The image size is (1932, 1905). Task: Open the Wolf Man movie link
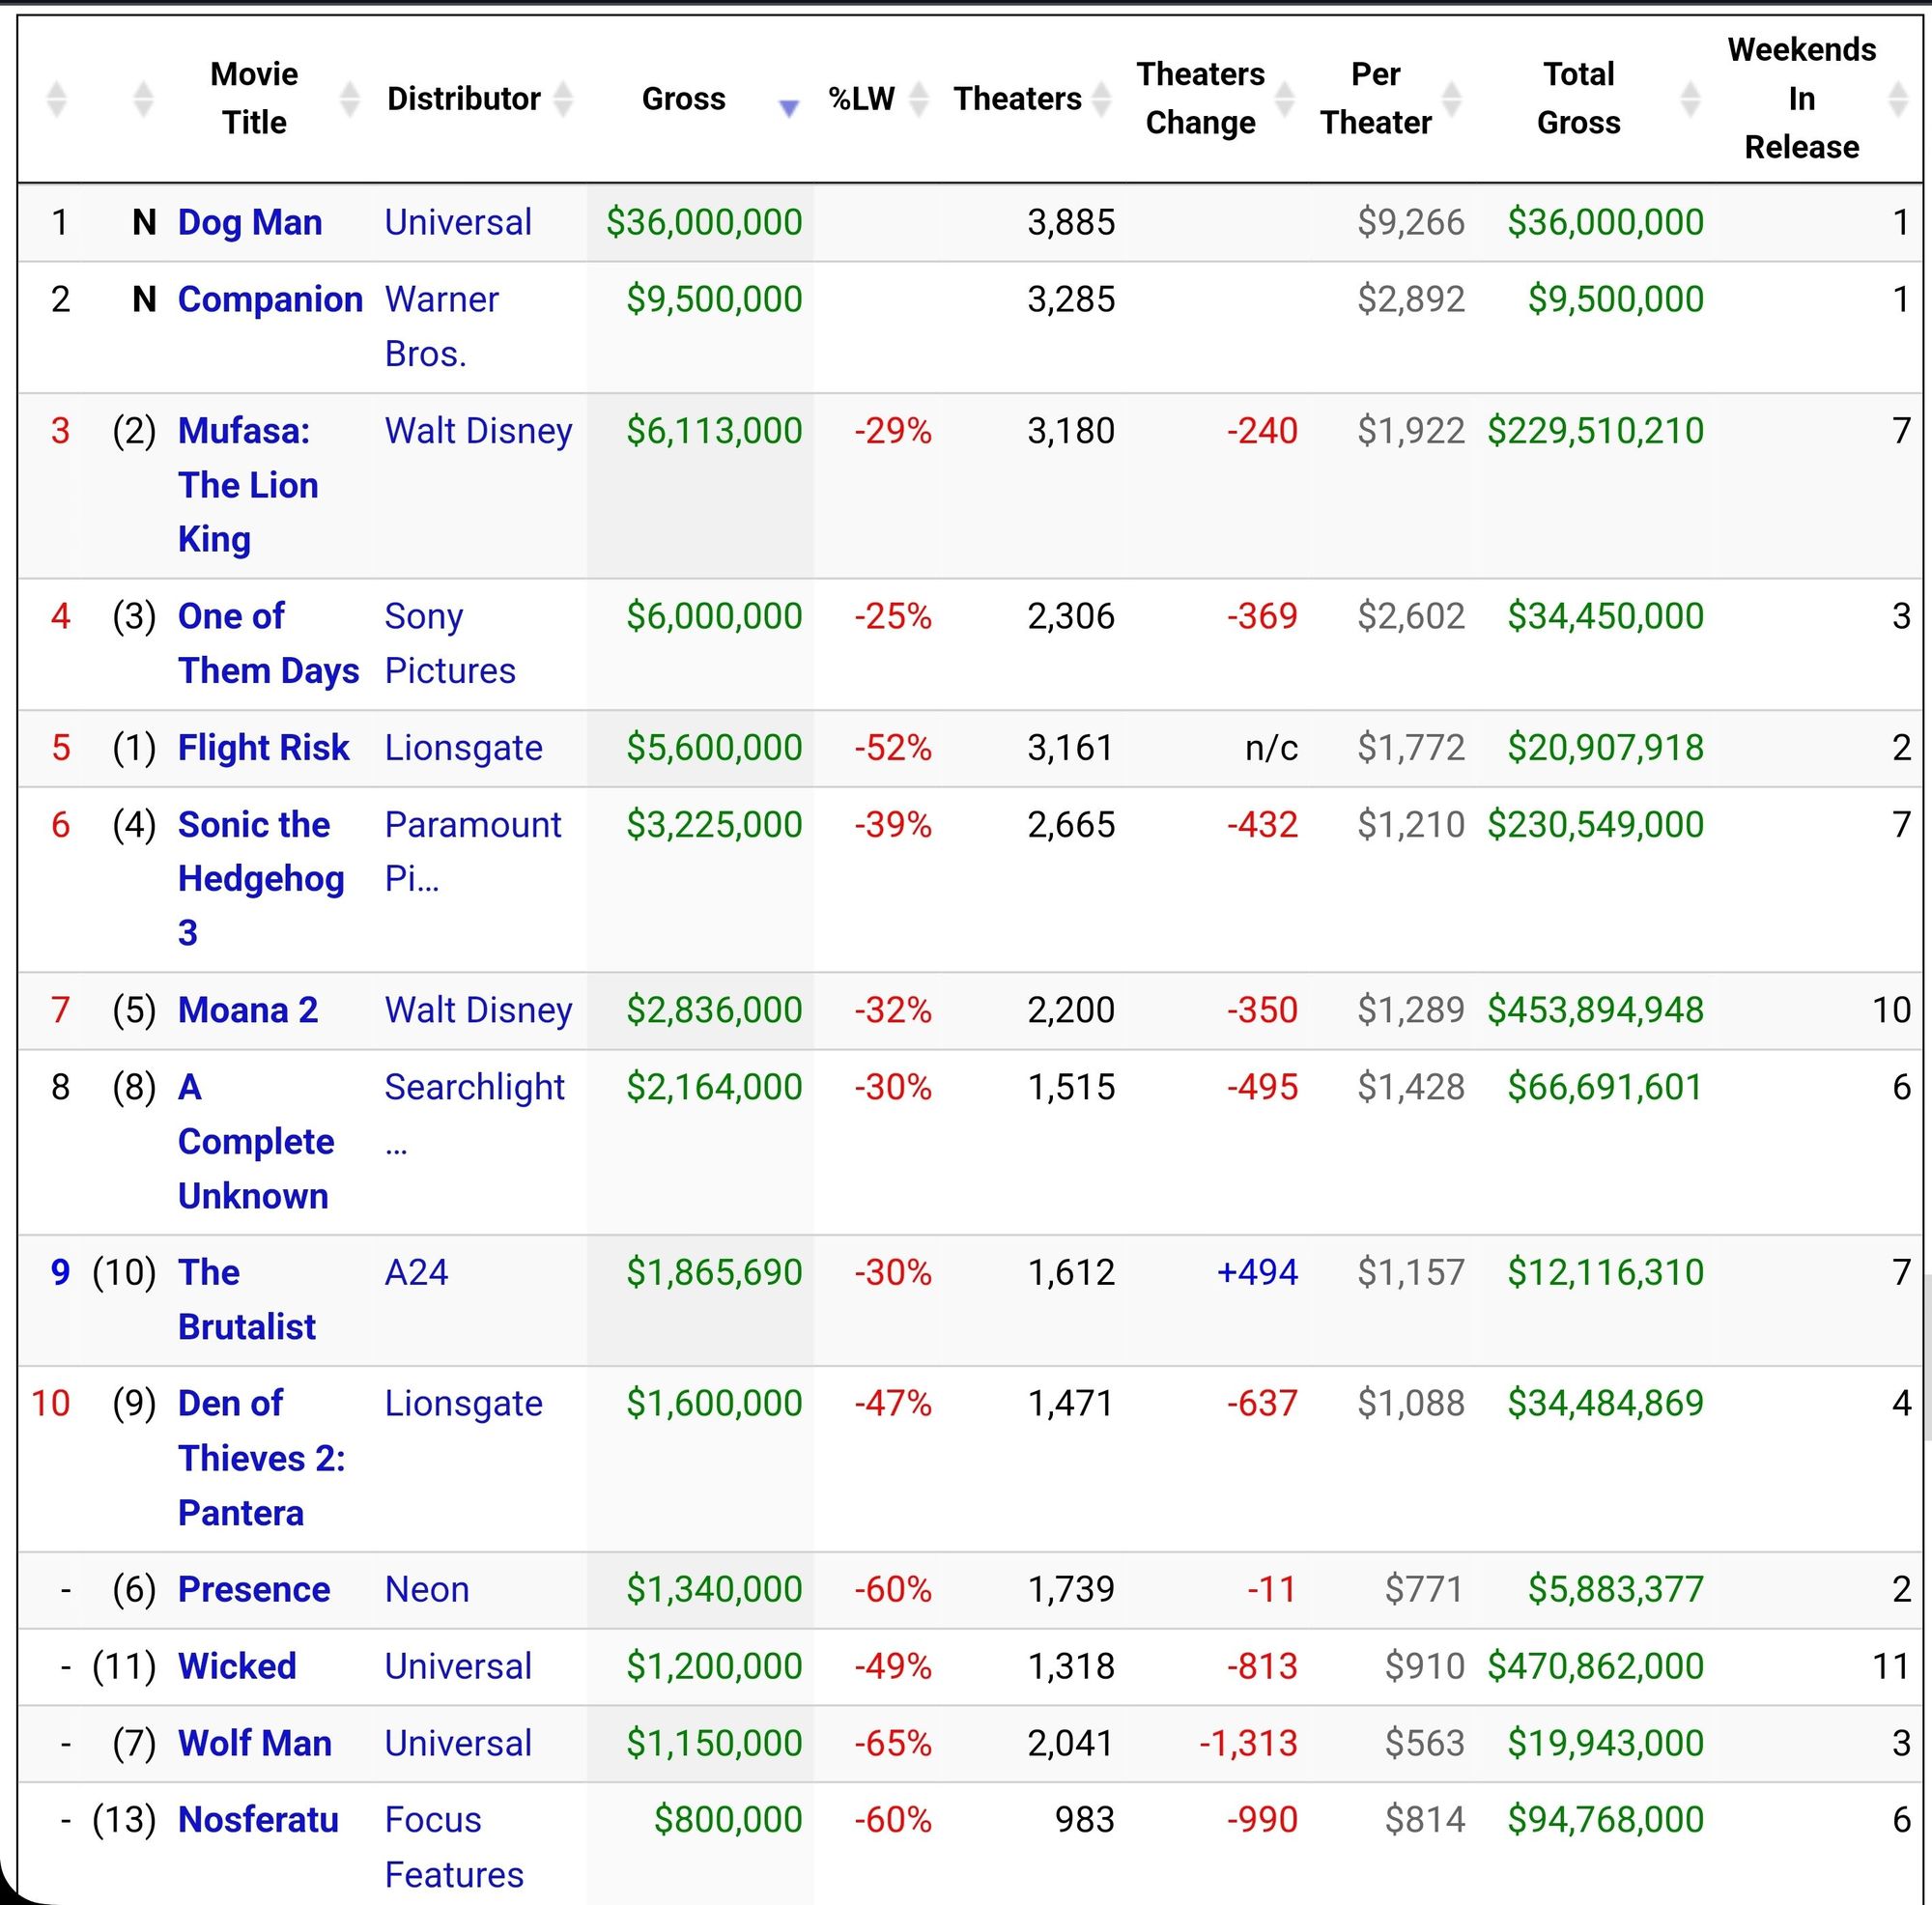point(254,1743)
